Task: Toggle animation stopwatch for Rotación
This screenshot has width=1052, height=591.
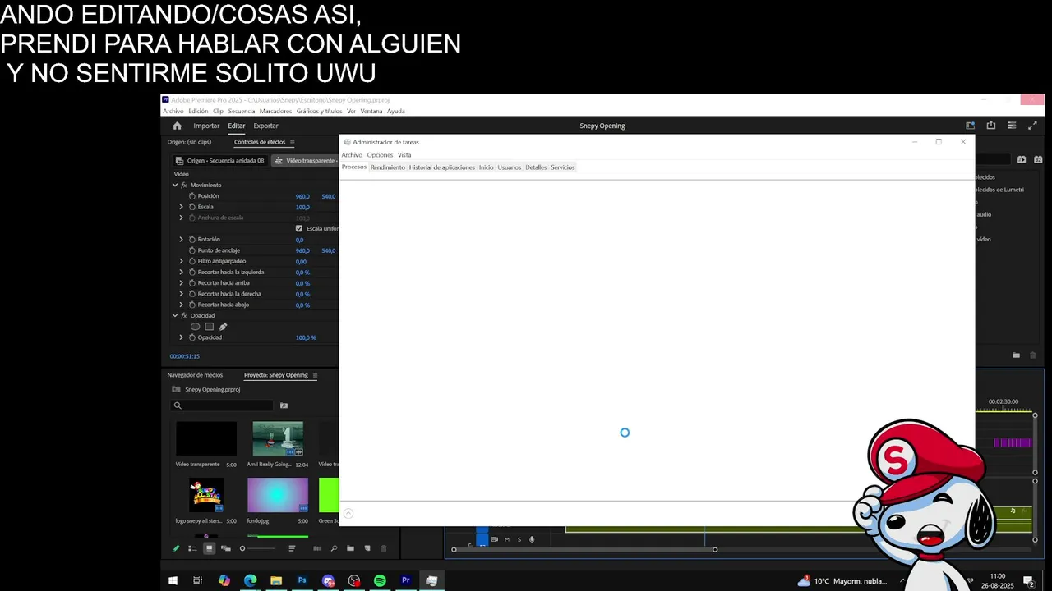Action: pos(192,240)
